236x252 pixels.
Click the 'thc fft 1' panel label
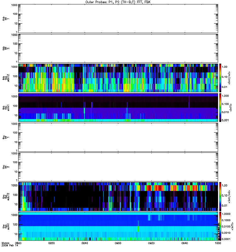tap(6, 137)
